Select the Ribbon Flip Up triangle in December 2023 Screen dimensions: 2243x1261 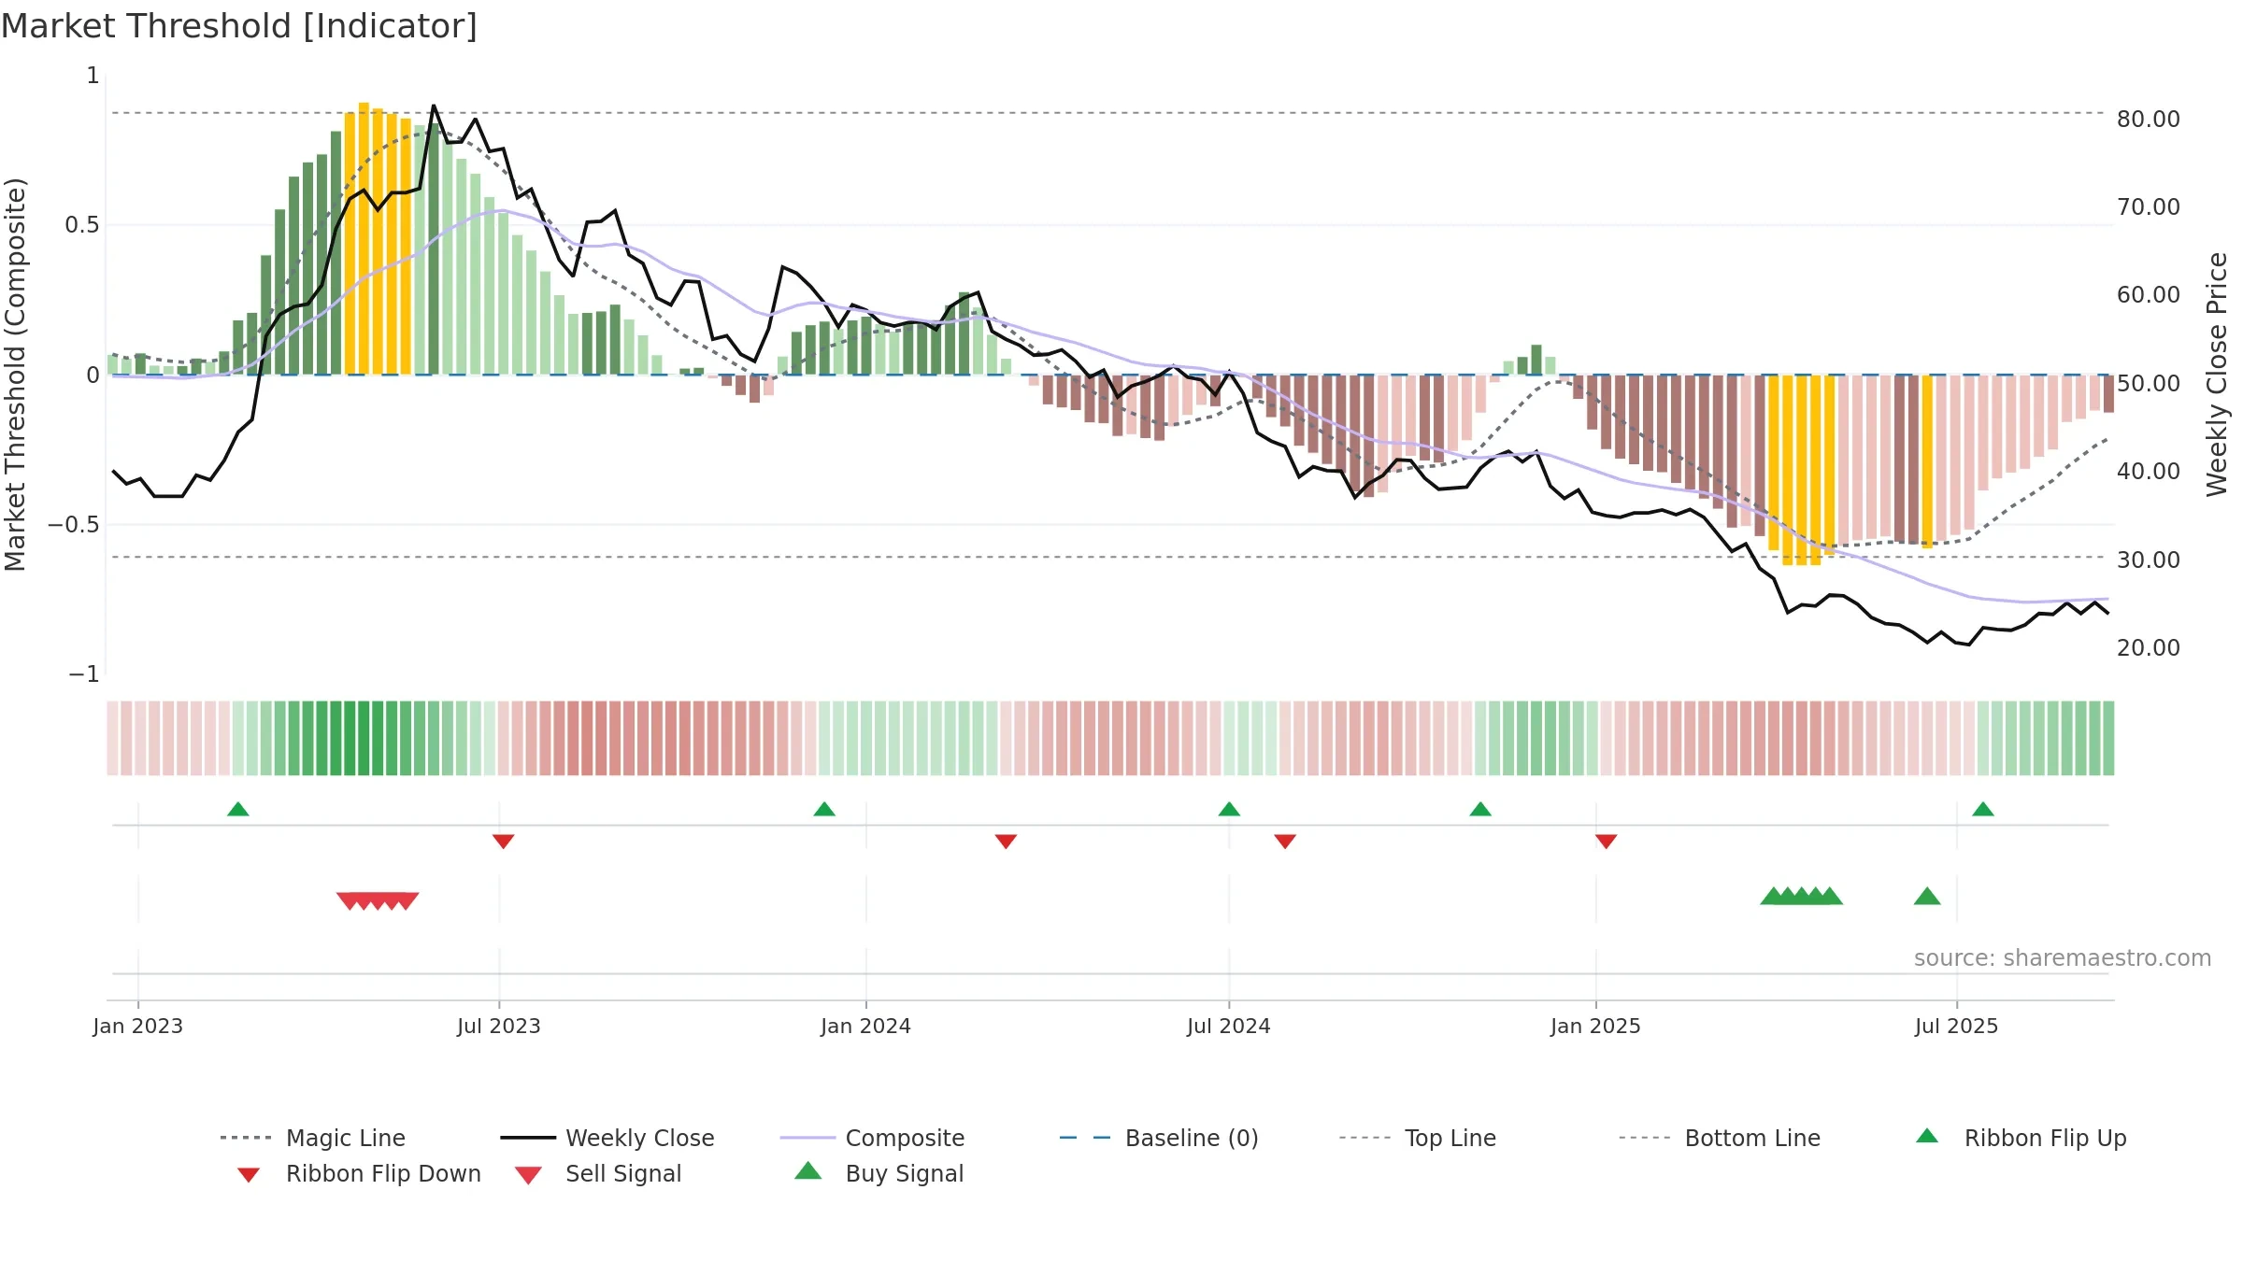pyautogui.click(x=824, y=809)
